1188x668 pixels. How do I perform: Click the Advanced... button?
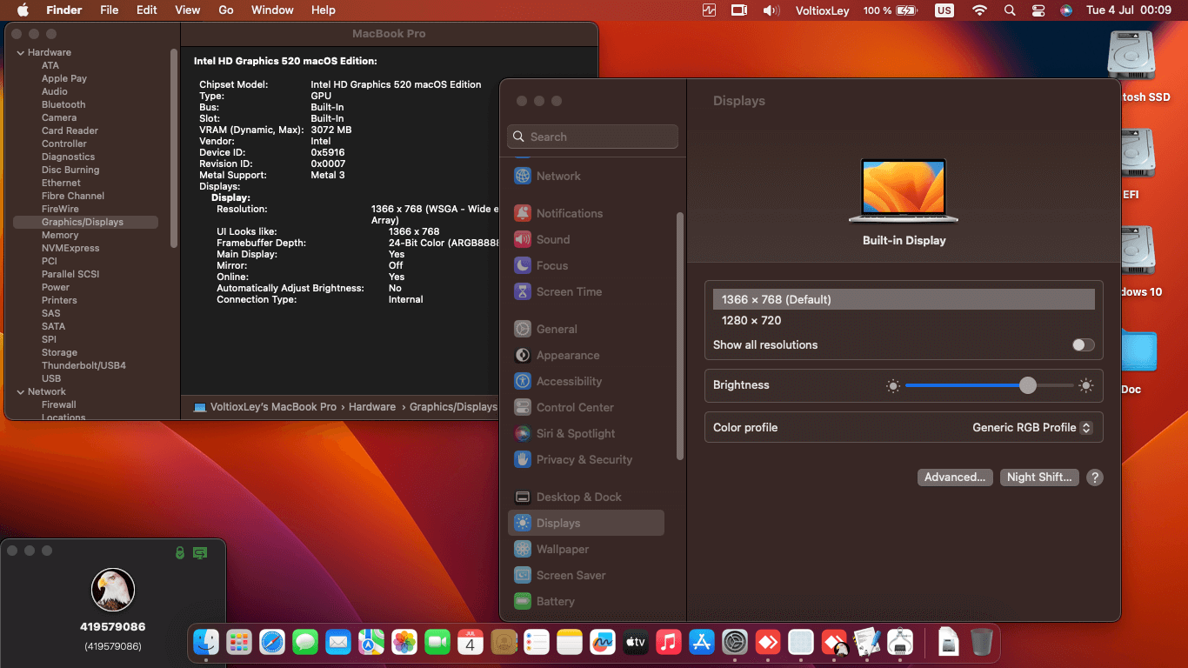tap(955, 478)
